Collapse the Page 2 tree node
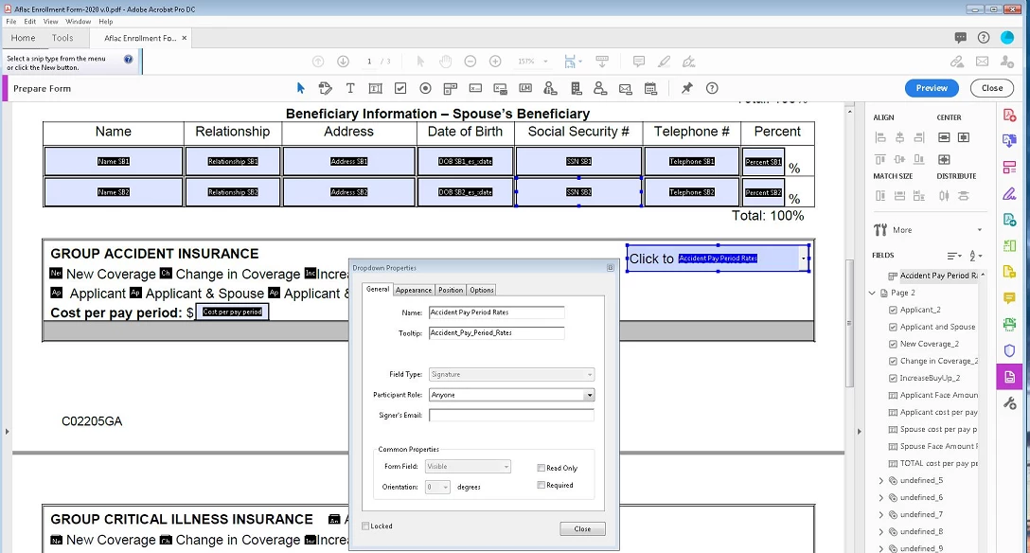1030x553 pixels. coord(872,293)
